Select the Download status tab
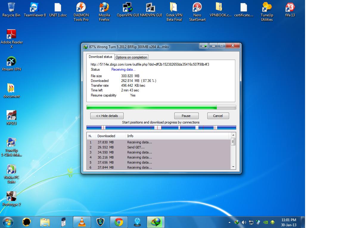Screen dimensions: 356x228 [x=100, y=57]
